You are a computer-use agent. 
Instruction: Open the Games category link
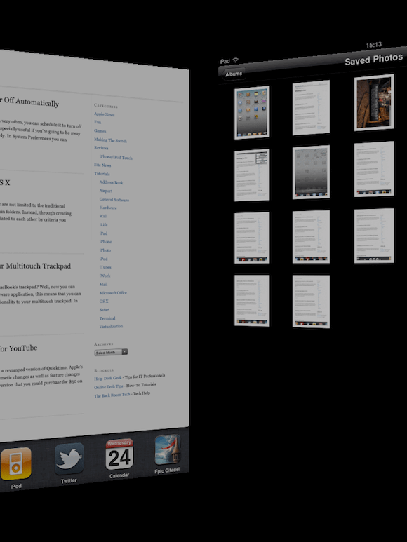[100, 130]
